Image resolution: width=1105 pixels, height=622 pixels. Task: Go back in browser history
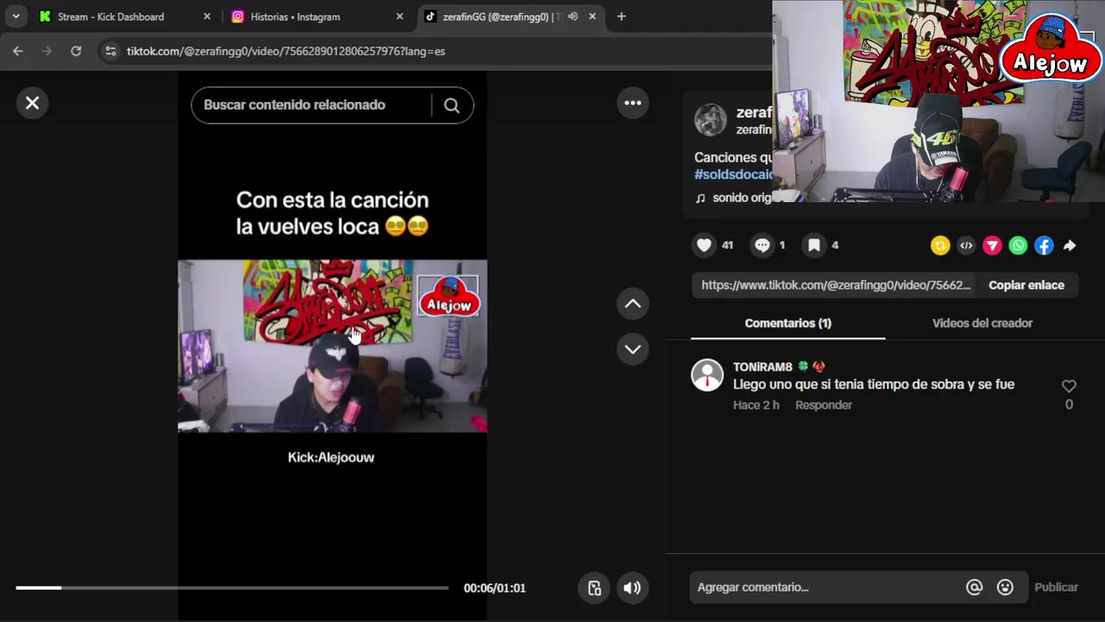pos(18,51)
